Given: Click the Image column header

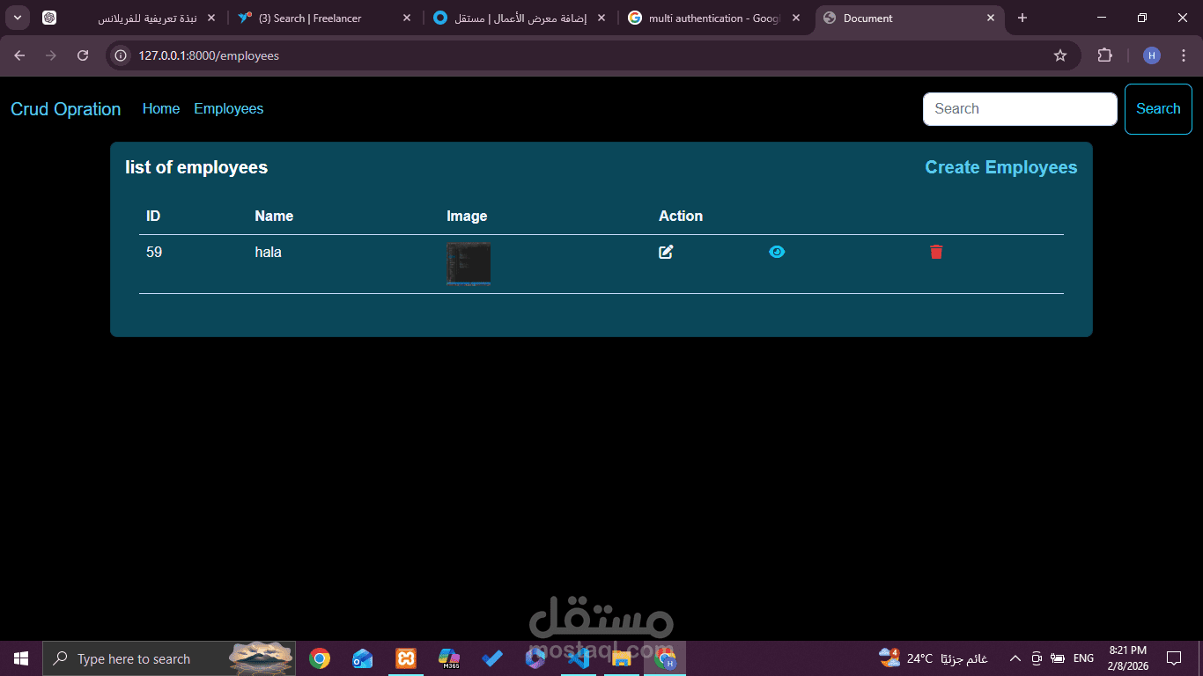Looking at the screenshot, I should click(467, 216).
